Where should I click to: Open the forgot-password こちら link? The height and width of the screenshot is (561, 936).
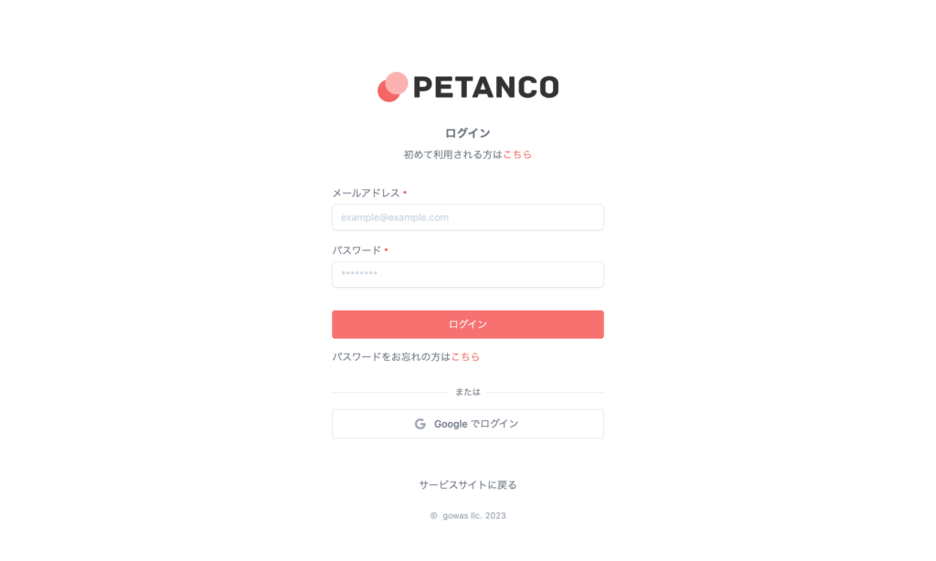tap(465, 357)
